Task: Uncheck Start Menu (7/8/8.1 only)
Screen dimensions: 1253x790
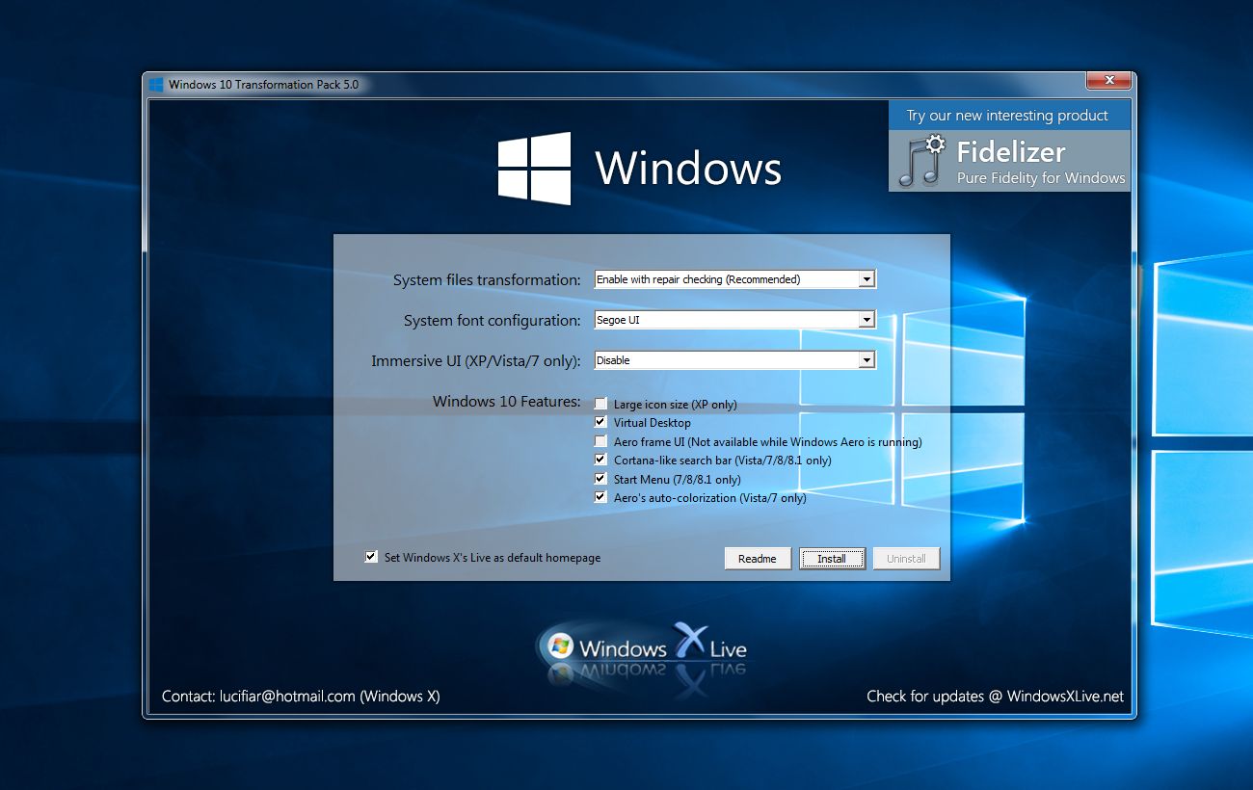Action: [x=601, y=479]
